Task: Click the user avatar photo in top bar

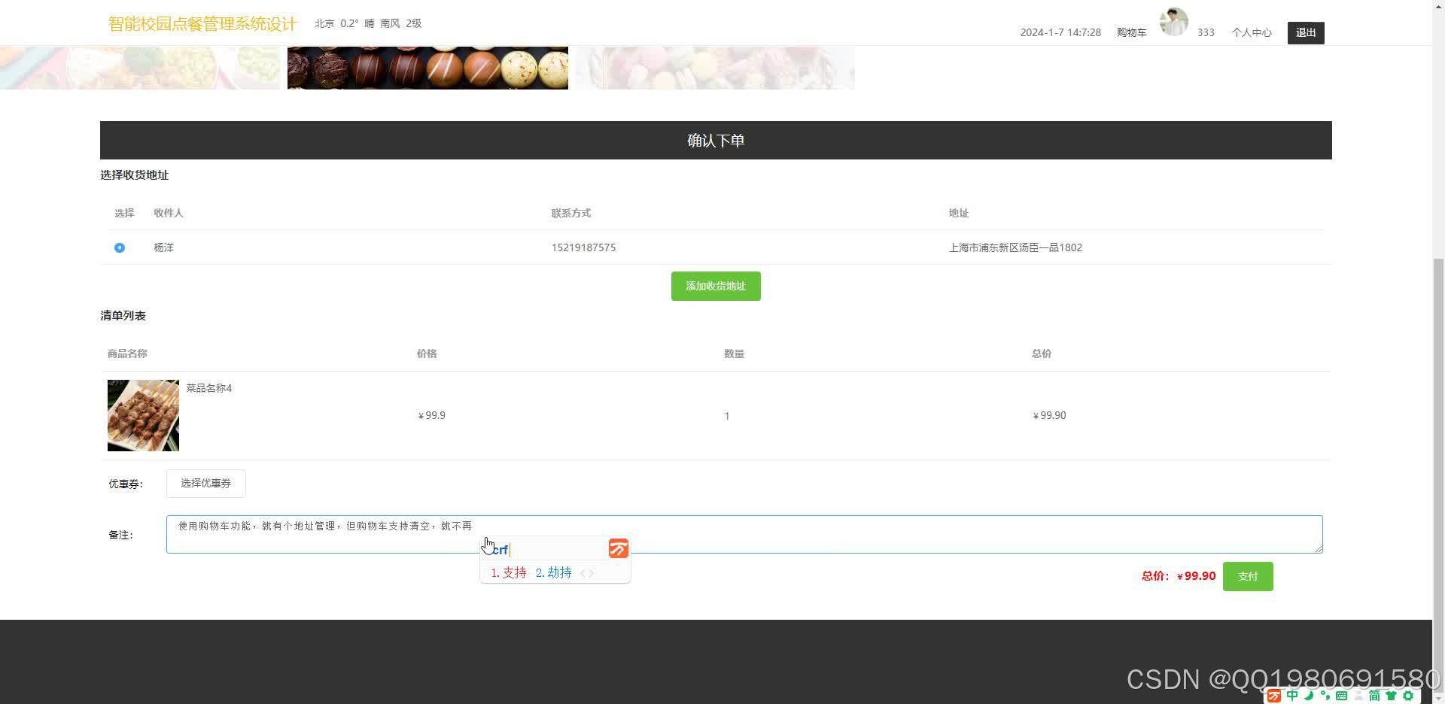Action: click(1173, 21)
